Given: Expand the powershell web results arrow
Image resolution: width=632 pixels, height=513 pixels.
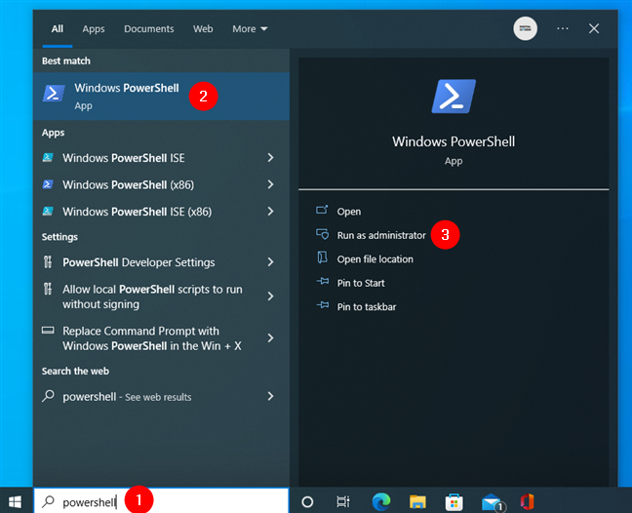Looking at the screenshot, I should (271, 397).
